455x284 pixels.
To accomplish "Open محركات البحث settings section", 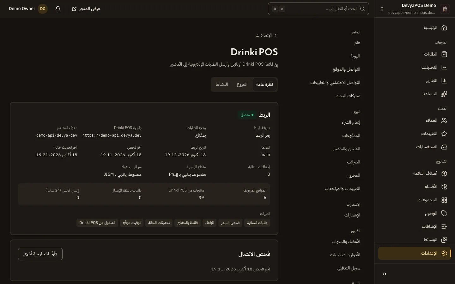I will (348, 96).
